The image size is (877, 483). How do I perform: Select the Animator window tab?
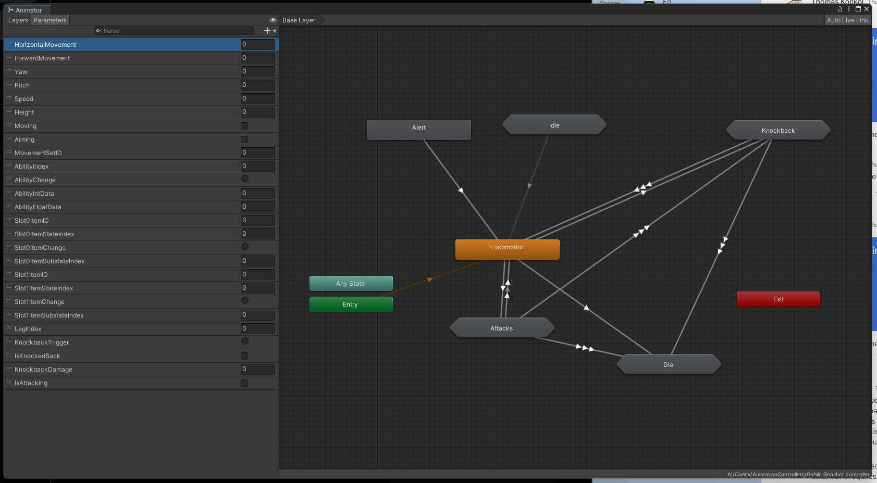(26, 10)
